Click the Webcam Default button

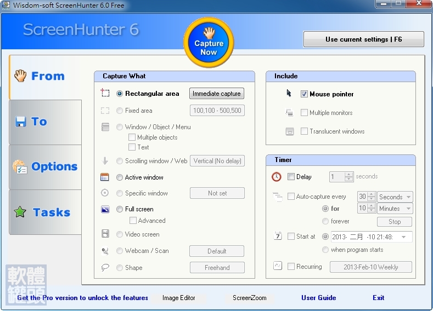coord(217,251)
